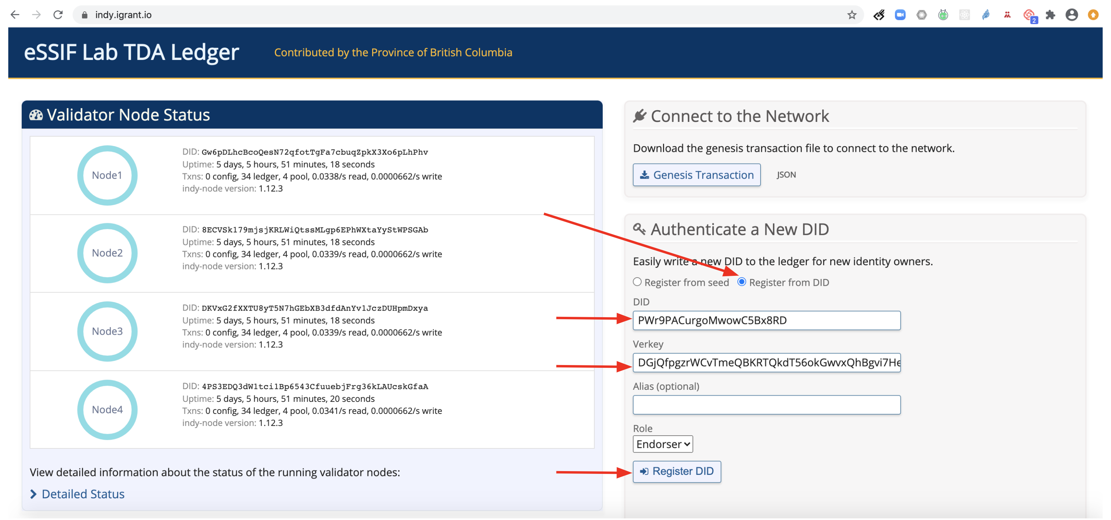The width and height of the screenshot is (1111, 520).
Task: Click the gray hexagon extension icon
Action: click(x=922, y=15)
